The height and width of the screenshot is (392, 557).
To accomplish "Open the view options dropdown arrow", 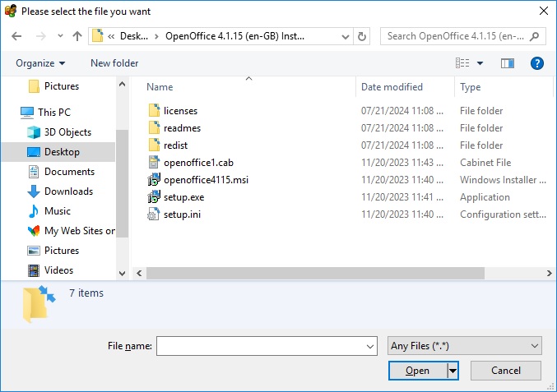I will click(x=480, y=63).
